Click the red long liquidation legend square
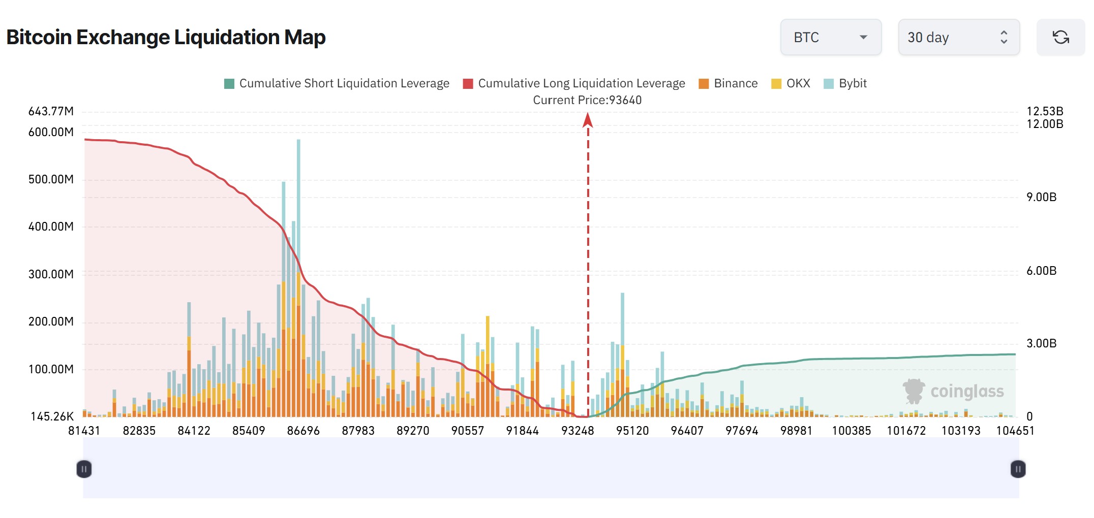Image resolution: width=1094 pixels, height=518 pixels. point(468,83)
